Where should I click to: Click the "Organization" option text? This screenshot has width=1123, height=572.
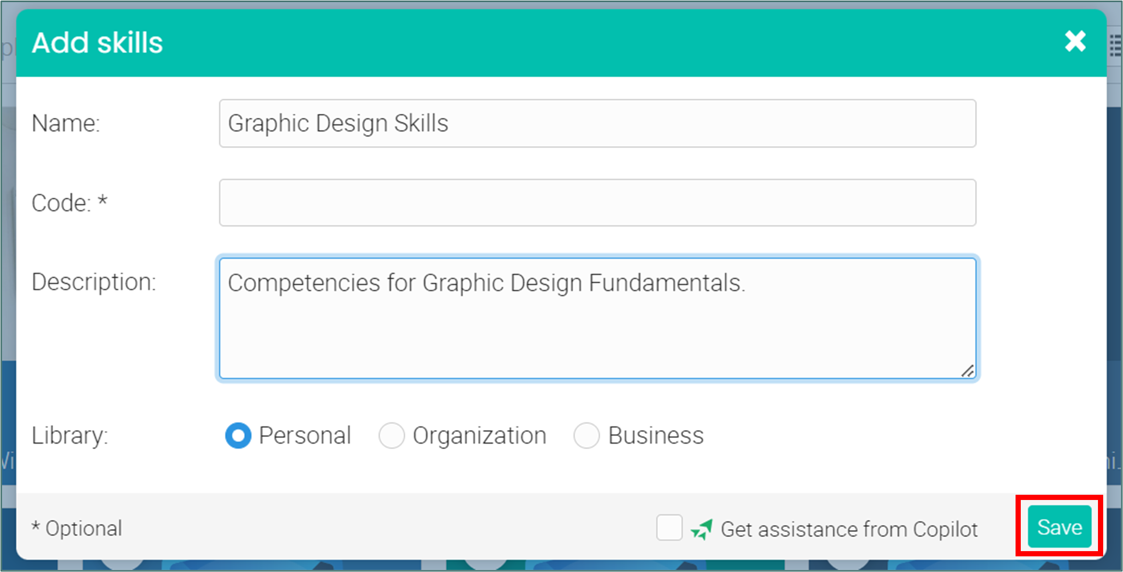pyautogui.click(x=479, y=435)
